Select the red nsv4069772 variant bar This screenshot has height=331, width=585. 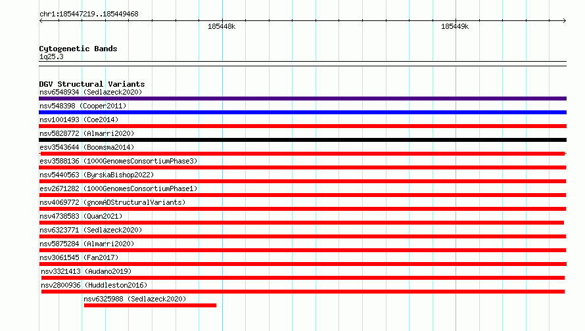[302, 209]
